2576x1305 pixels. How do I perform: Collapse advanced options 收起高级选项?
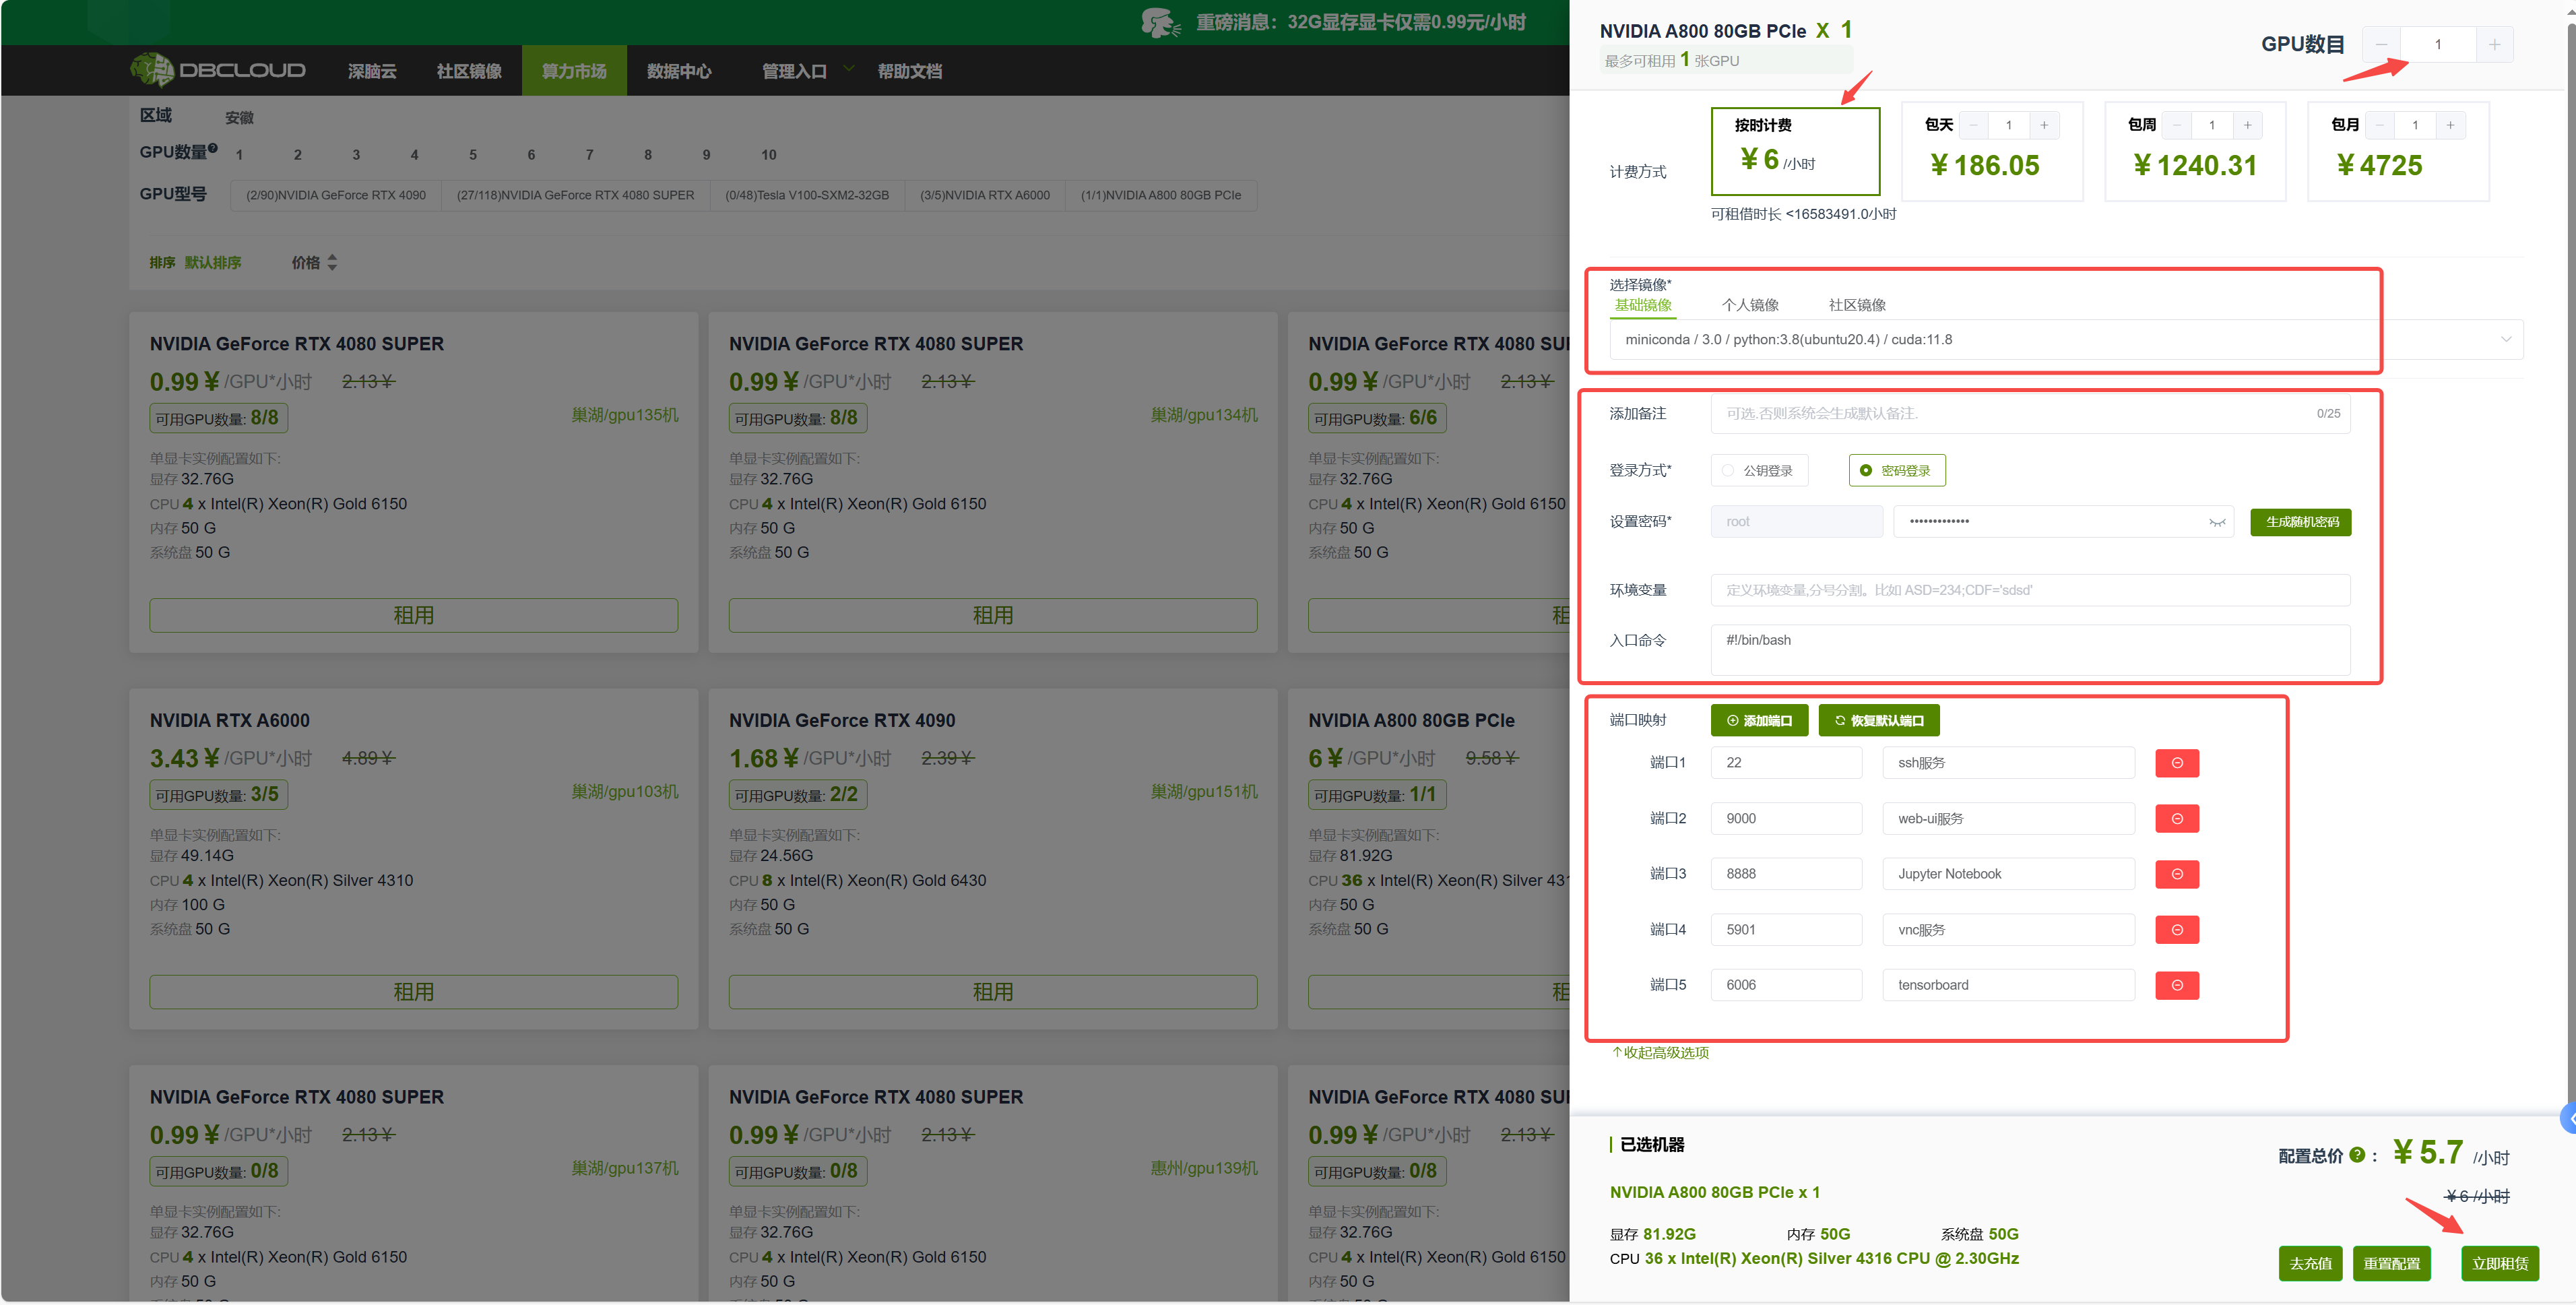tap(1660, 1052)
